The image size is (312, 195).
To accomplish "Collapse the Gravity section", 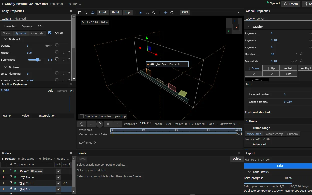I will [249, 27].
